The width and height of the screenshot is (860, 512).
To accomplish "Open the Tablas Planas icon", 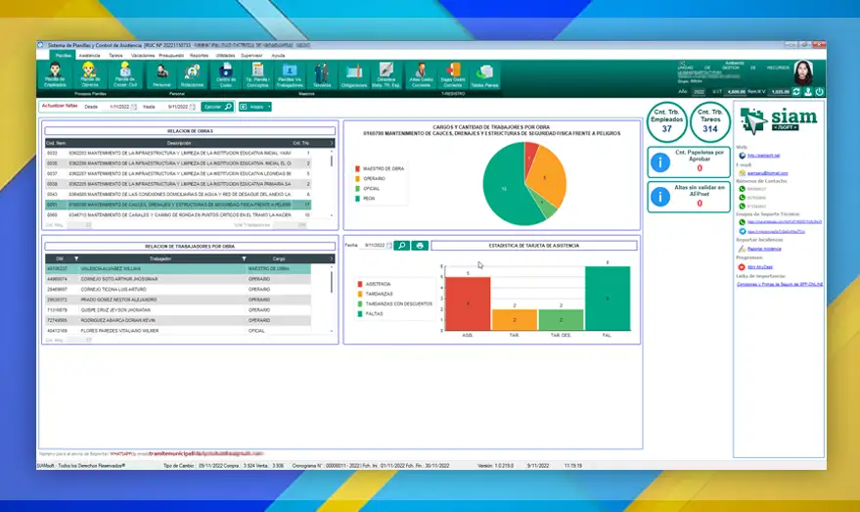I will 484,73.
